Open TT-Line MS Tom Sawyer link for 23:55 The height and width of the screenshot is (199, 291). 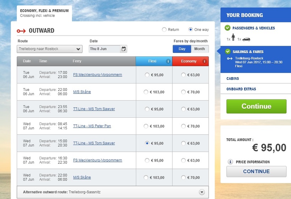pyautogui.click(x=94, y=109)
